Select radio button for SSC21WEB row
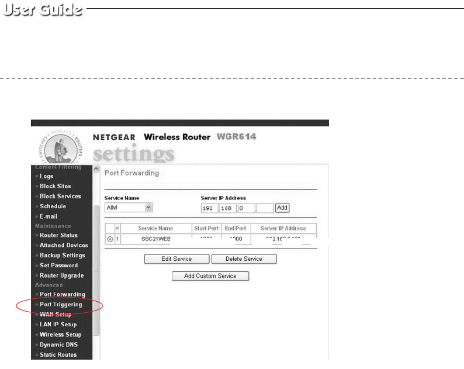464x369 pixels. 110,239
